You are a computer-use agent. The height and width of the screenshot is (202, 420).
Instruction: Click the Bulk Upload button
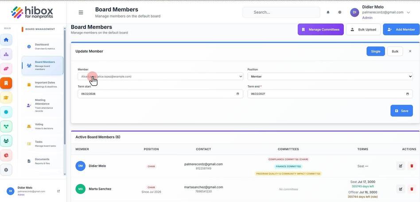point(363,29)
